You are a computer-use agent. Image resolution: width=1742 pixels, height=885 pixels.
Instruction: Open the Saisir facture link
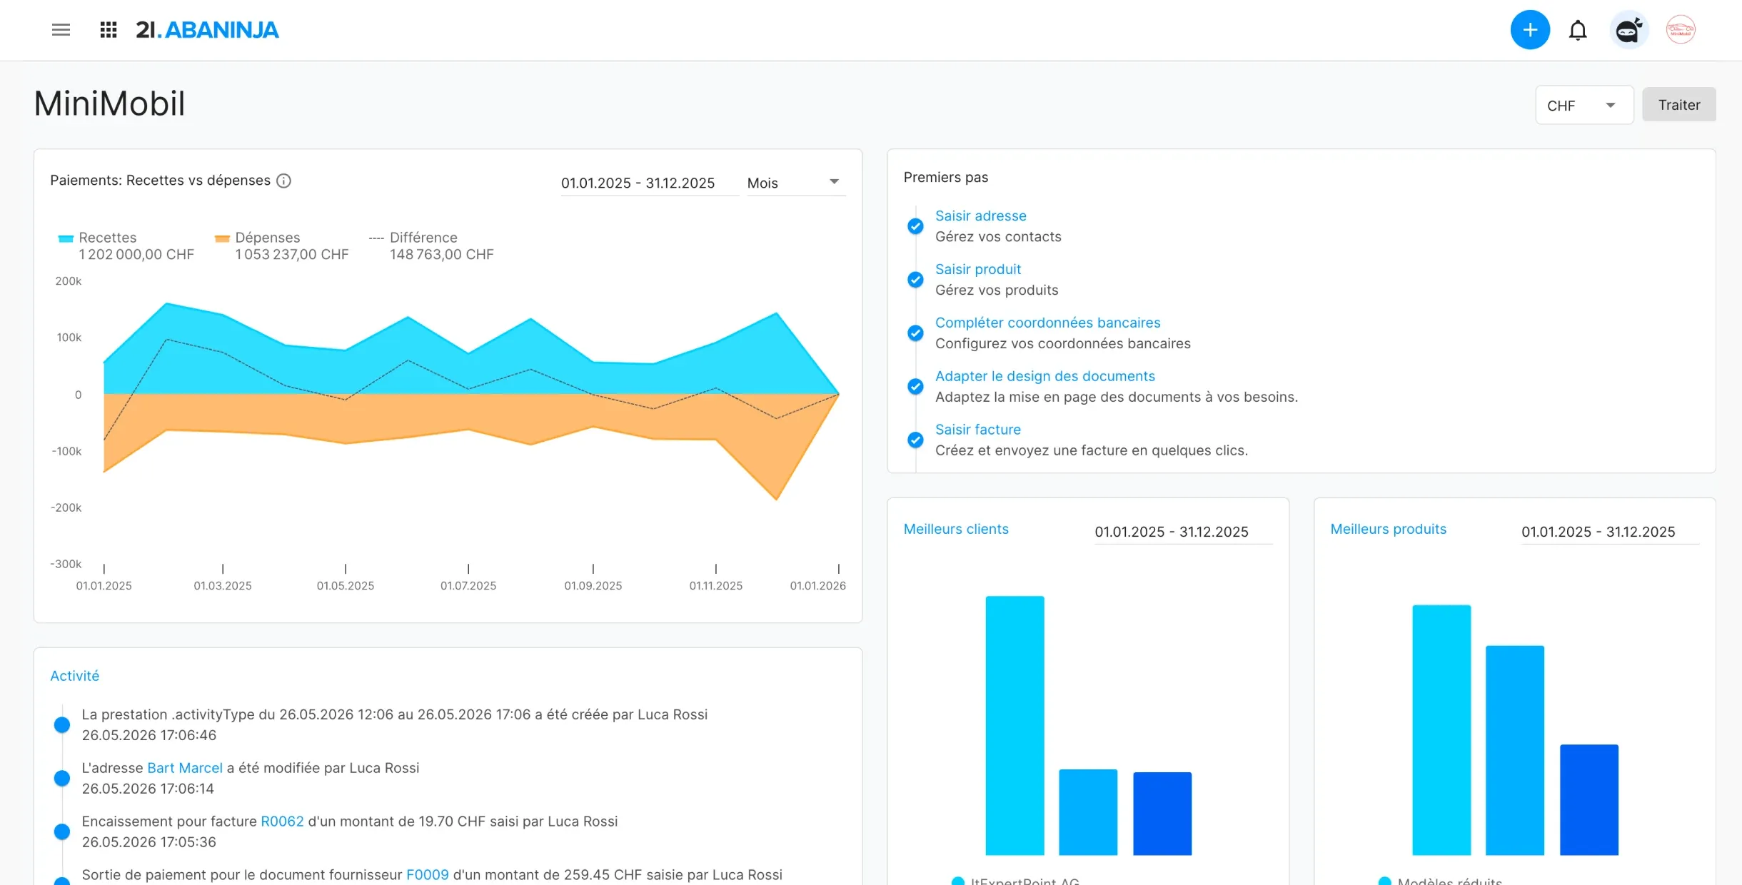click(978, 430)
